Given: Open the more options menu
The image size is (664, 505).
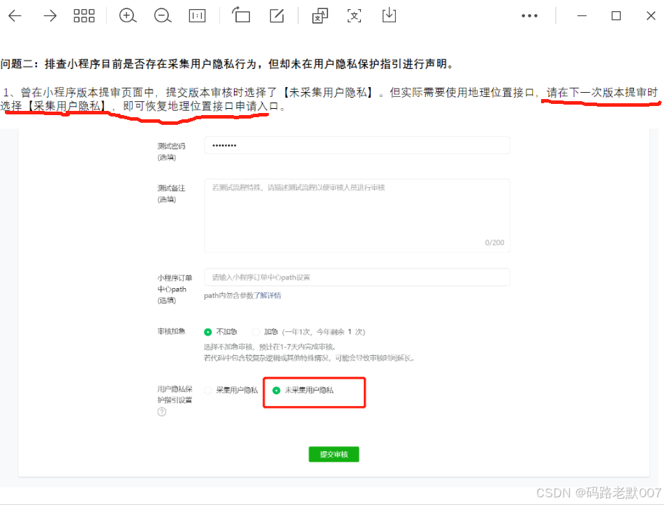Looking at the screenshot, I should [529, 15].
